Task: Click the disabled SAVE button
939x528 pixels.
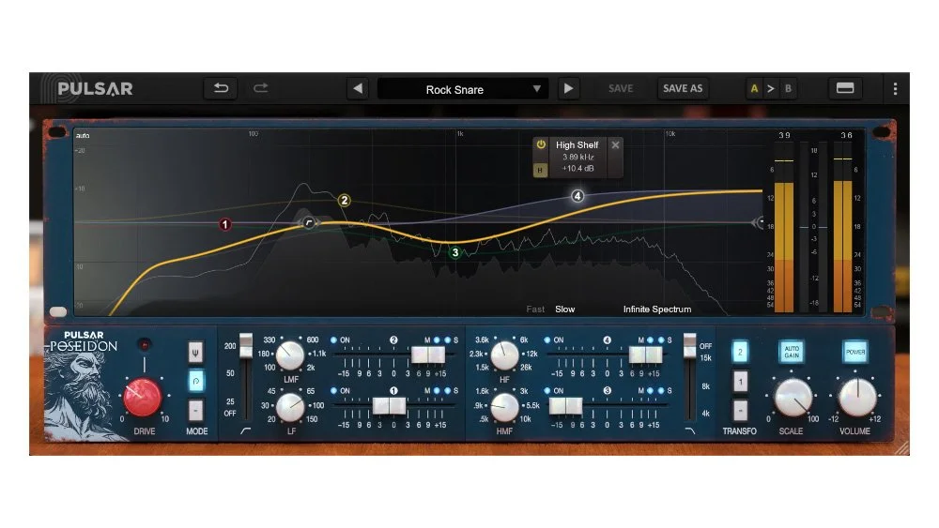Action: pos(621,88)
